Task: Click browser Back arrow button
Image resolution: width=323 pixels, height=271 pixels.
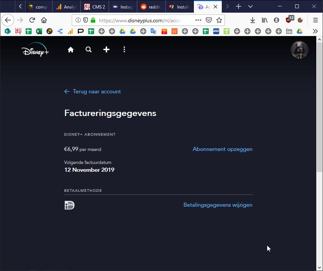Action: 8,20
